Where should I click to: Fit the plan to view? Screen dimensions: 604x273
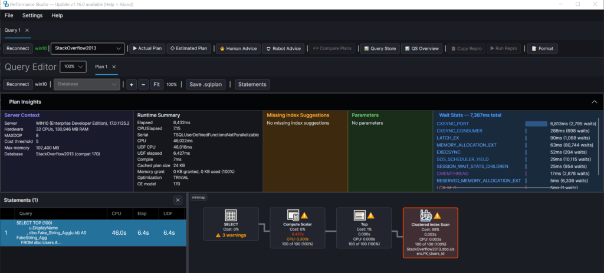[x=156, y=84]
